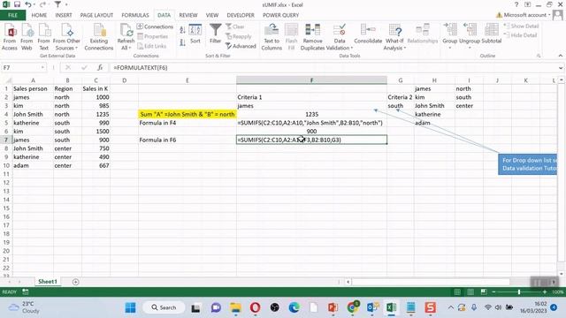This screenshot has height=318, width=566.
Task: Click the macro record icon in status bar
Action: [26, 291]
